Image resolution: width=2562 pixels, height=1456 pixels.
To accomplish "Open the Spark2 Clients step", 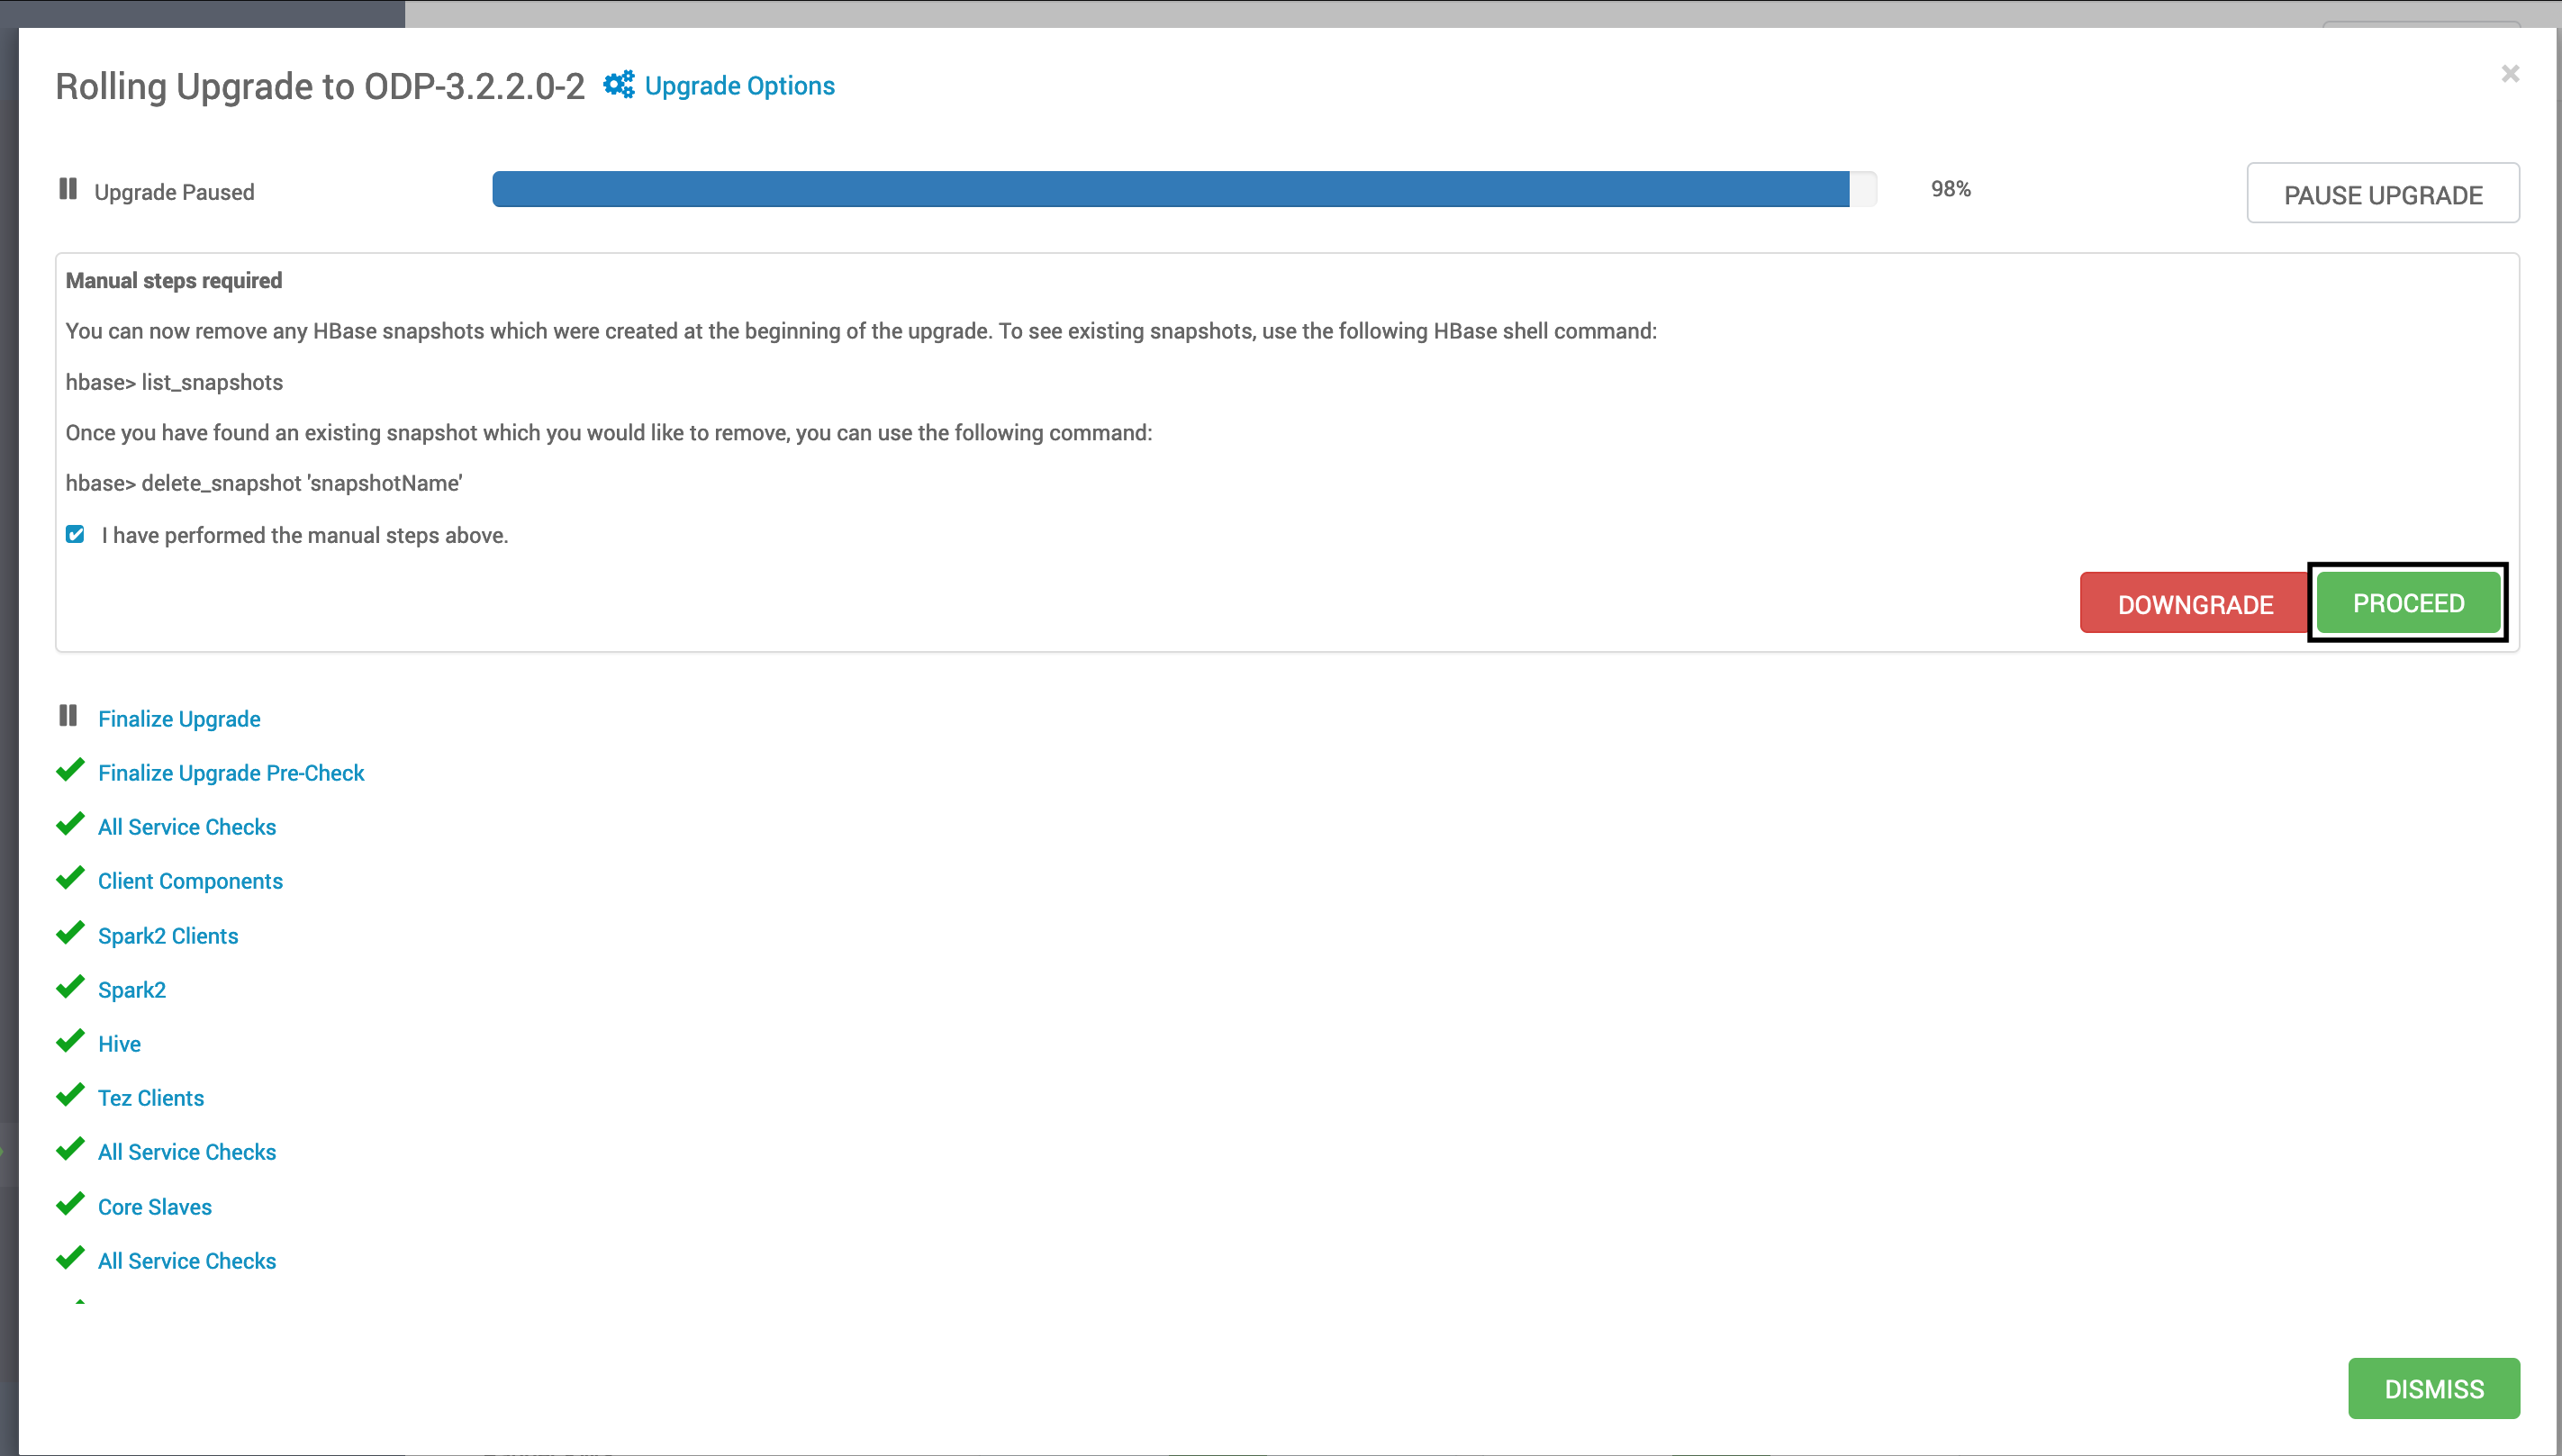I will click(168, 936).
